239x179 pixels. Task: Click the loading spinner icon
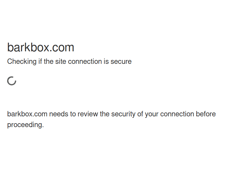click(12, 81)
